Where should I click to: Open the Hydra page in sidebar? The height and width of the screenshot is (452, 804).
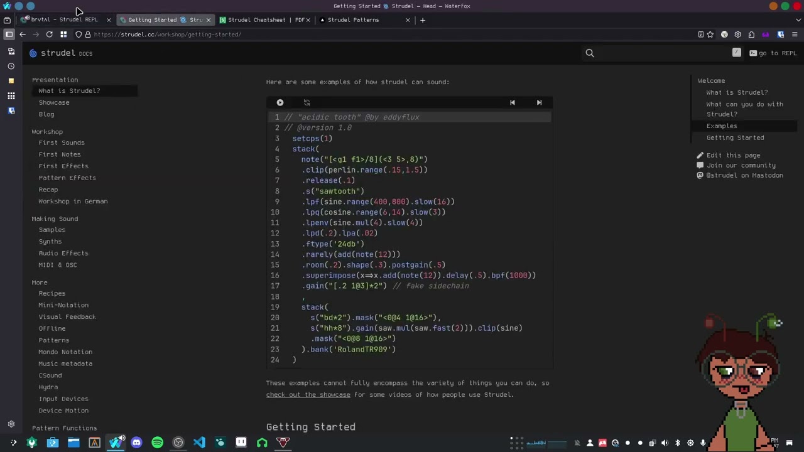(x=48, y=387)
